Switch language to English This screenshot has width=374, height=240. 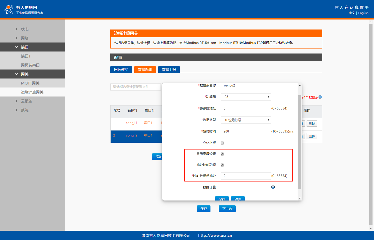click(363, 13)
